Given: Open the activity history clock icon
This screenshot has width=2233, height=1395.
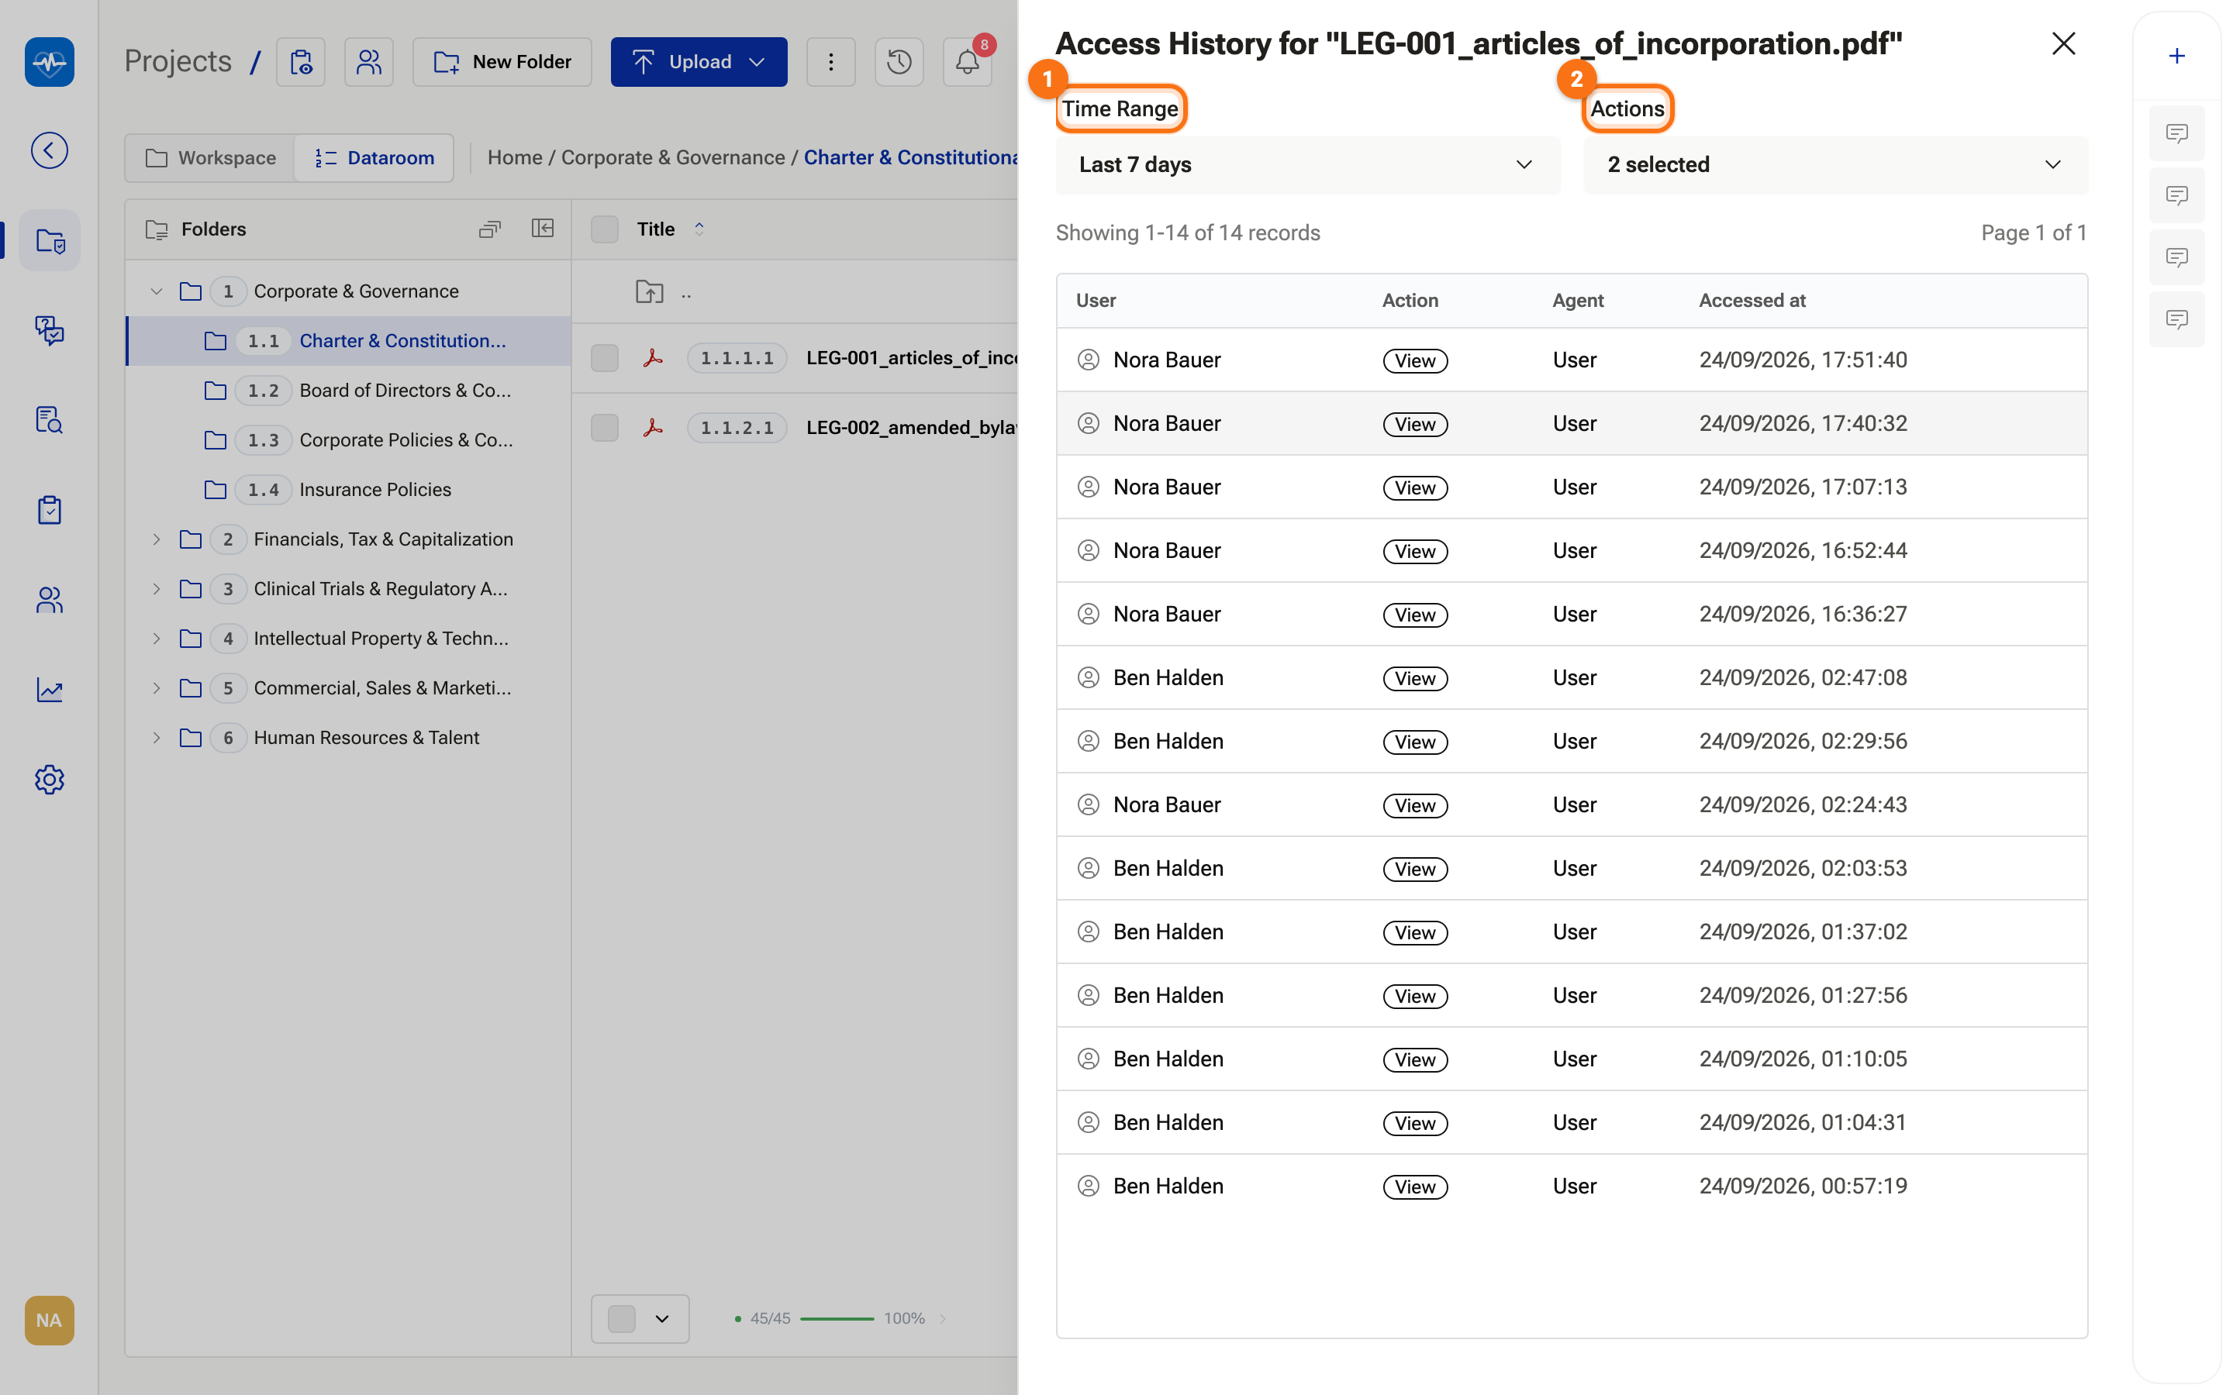Looking at the screenshot, I should point(899,62).
